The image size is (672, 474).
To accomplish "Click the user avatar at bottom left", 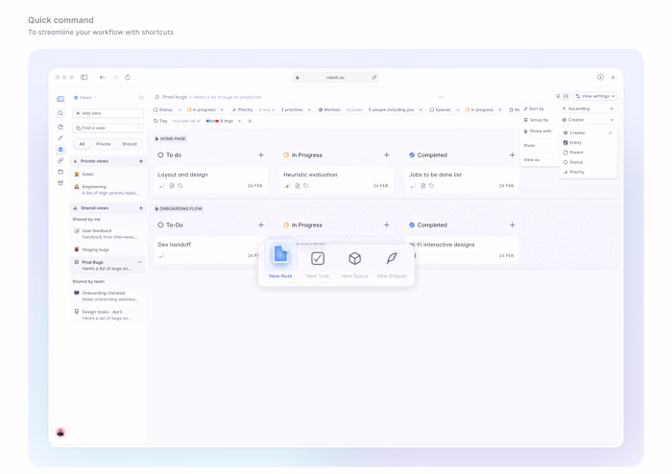I will pos(60,433).
